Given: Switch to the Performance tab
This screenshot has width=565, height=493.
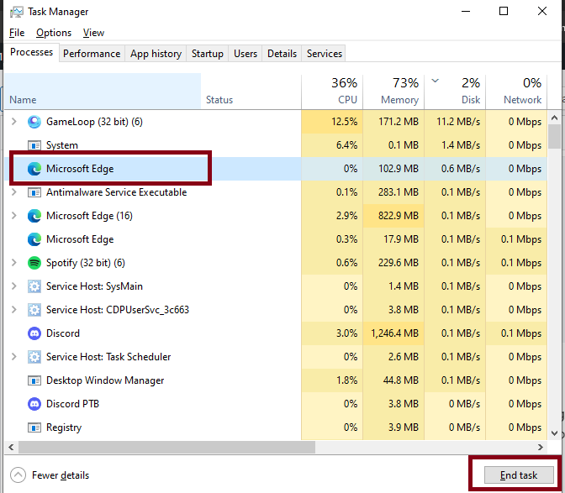Looking at the screenshot, I should (x=92, y=54).
